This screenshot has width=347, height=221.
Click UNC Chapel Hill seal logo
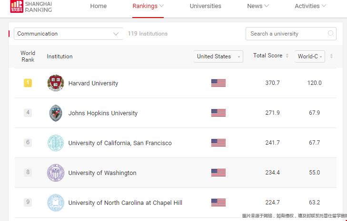(56, 203)
